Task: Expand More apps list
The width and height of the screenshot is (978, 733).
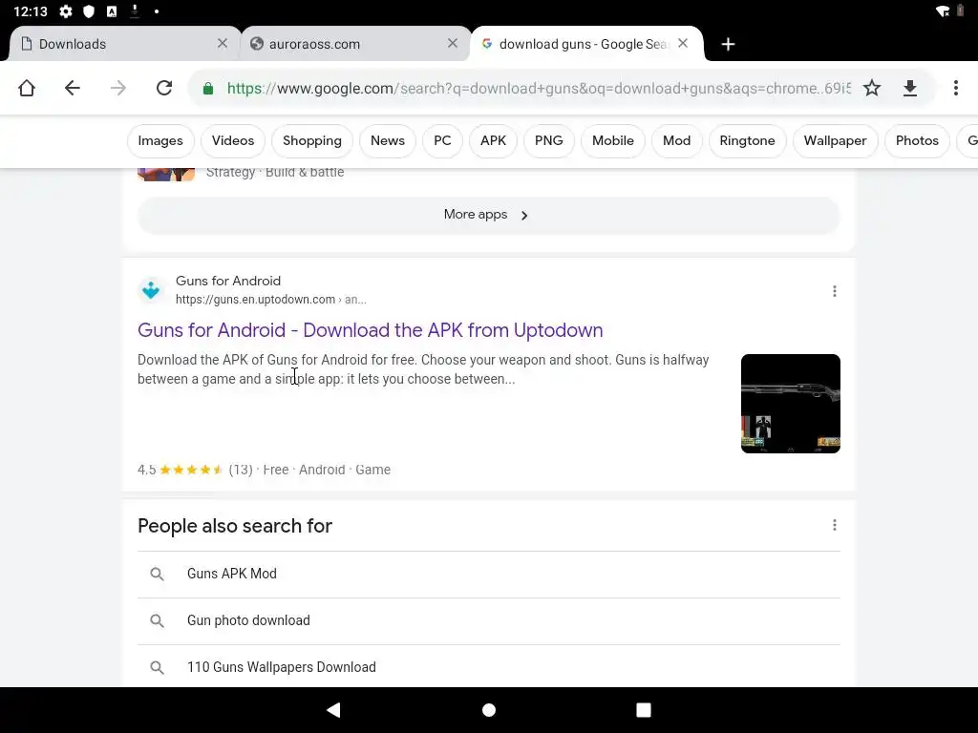Action: 488,215
